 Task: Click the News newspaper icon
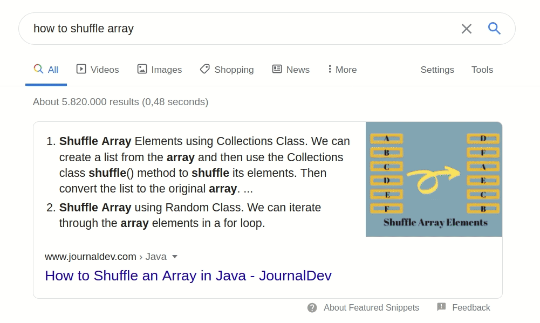pos(277,69)
